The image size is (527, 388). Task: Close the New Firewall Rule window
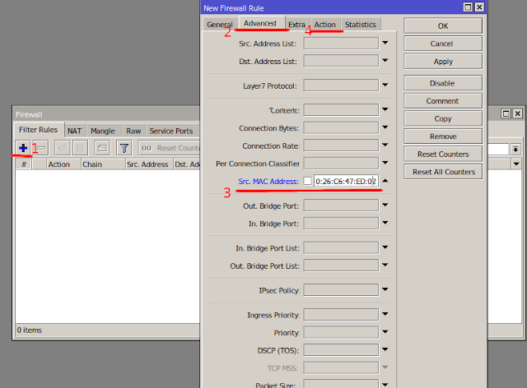click(x=479, y=7)
